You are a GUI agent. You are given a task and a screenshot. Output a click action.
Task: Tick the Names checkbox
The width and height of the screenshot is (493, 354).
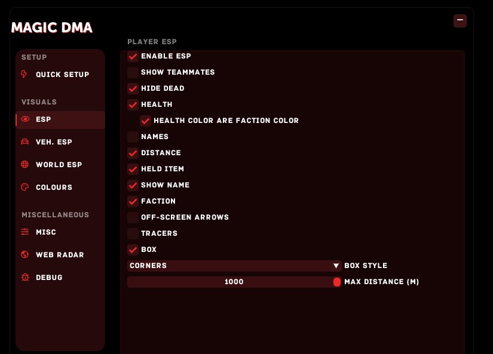[133, 137]
